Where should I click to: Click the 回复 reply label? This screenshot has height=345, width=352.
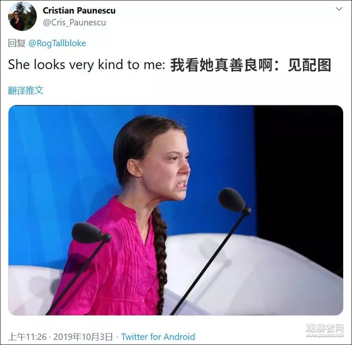[x=17, y=43]
